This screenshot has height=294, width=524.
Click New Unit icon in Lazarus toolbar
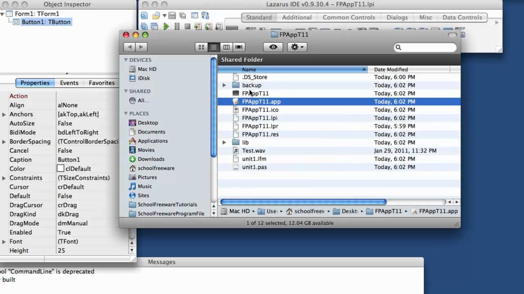click(x=144, y=16)
